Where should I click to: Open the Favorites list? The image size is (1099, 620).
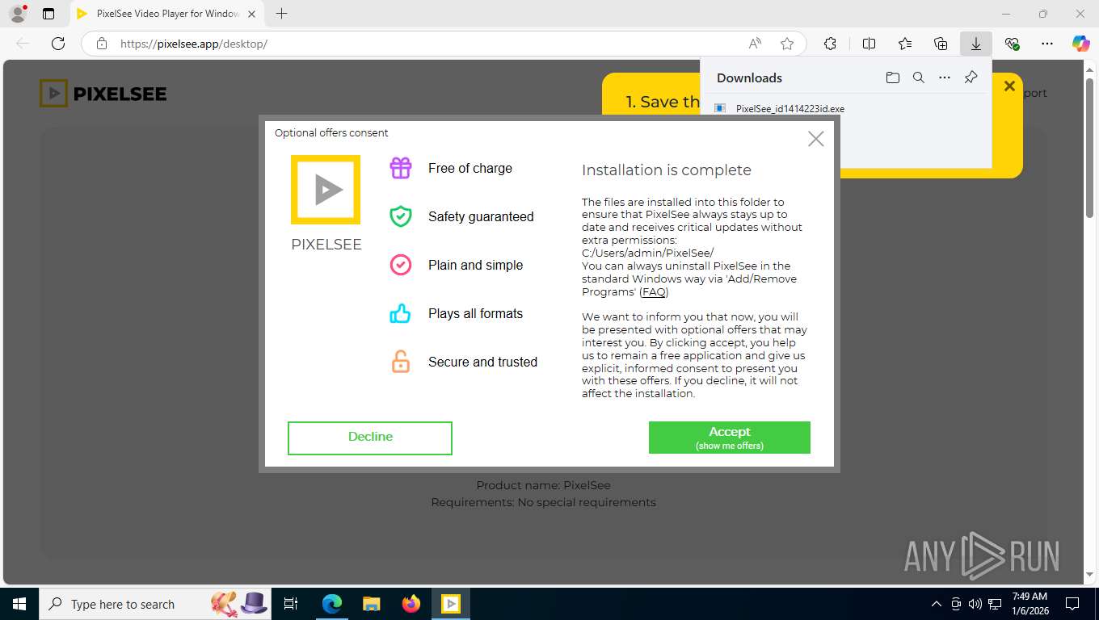905,44
